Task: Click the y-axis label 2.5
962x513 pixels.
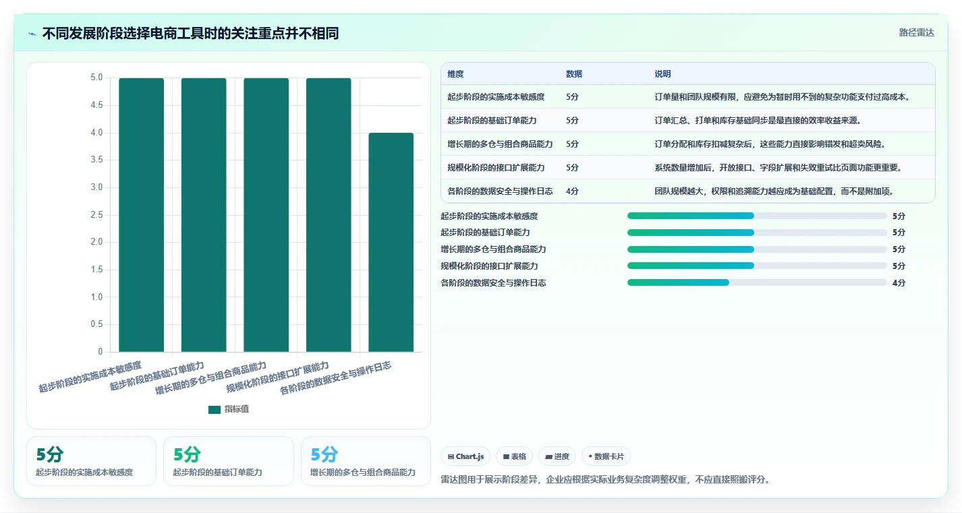Action: 96,215
